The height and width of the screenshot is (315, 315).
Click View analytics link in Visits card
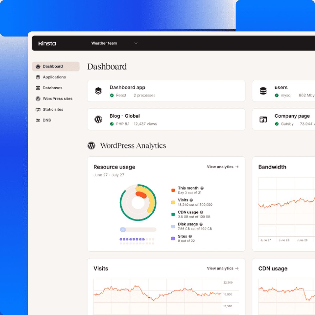pos(223,268)
